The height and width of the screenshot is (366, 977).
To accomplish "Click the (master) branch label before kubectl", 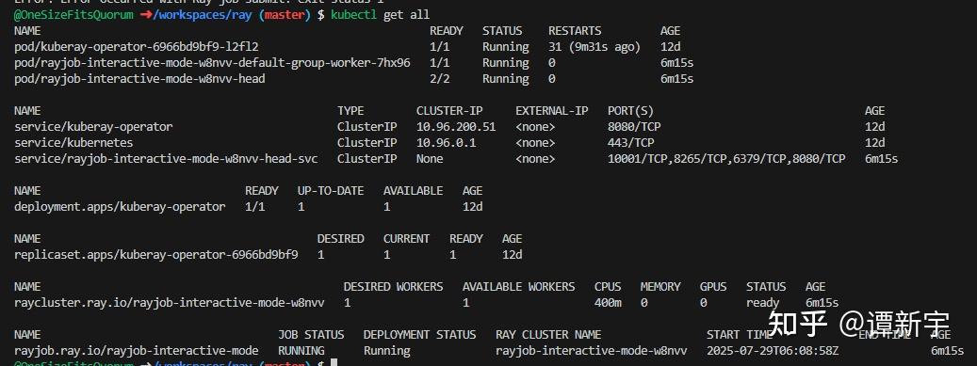I will pyautogui.click(x=285, y=14).
